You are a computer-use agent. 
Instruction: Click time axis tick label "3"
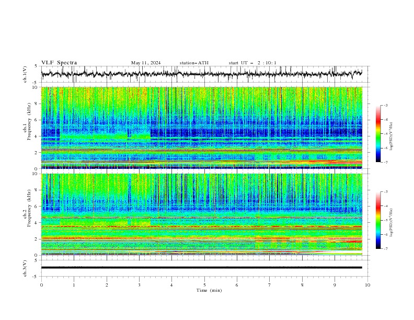tap(139, 285)
